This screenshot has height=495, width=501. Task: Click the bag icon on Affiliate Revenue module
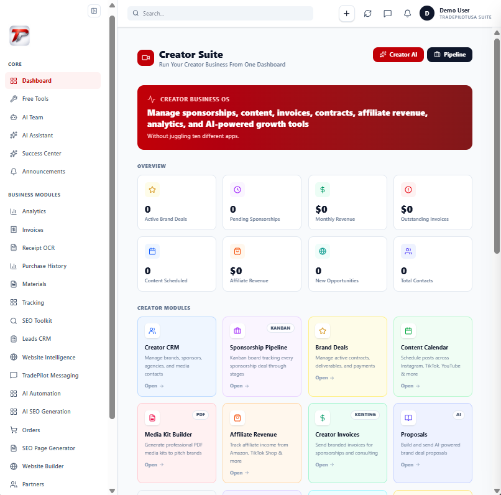[x=237, y=418]
